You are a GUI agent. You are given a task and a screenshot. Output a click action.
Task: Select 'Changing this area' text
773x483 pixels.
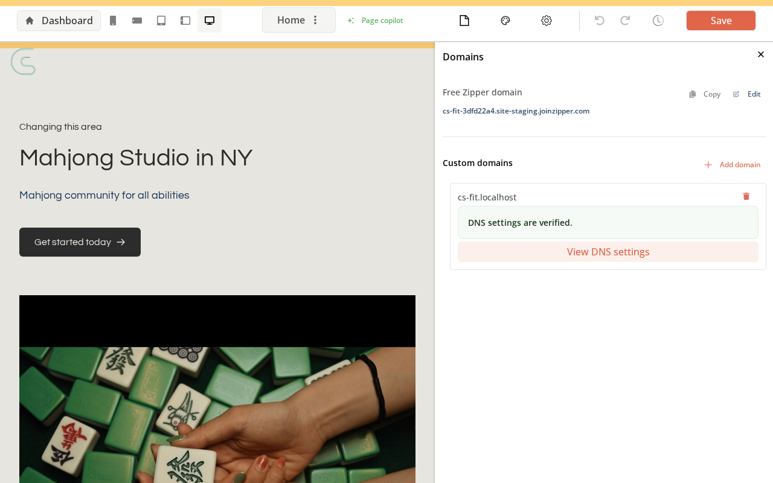[60, 127]
